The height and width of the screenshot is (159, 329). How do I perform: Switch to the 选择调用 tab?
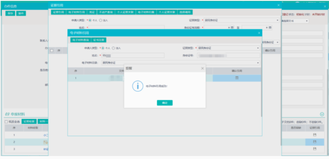[185, 12]
